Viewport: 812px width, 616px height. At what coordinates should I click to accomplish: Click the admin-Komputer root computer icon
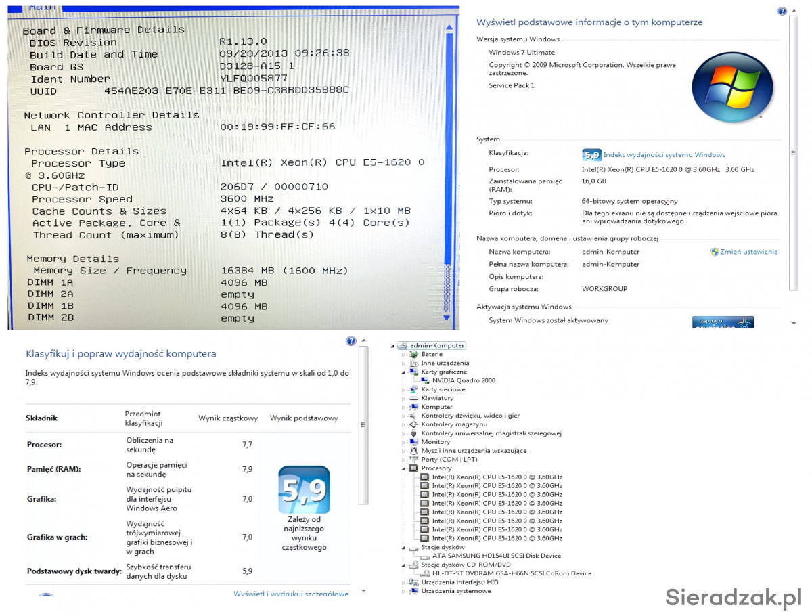coord(402,345)
